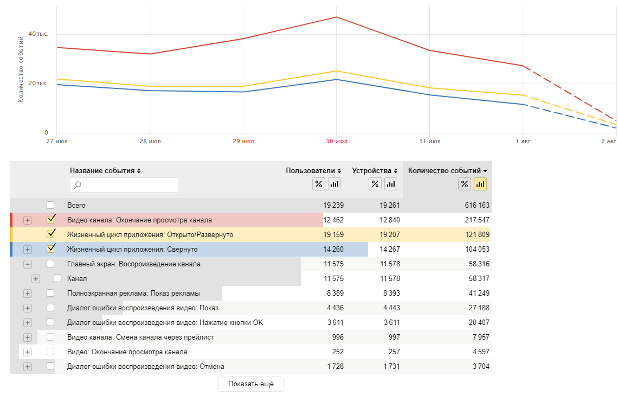This screenshot has width=618, height=402.
Task: Click percent icon under Устройства column
Action: tap(375, 184)
